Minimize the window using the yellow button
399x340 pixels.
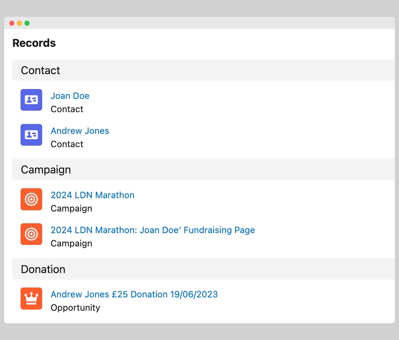click(19, 23)
